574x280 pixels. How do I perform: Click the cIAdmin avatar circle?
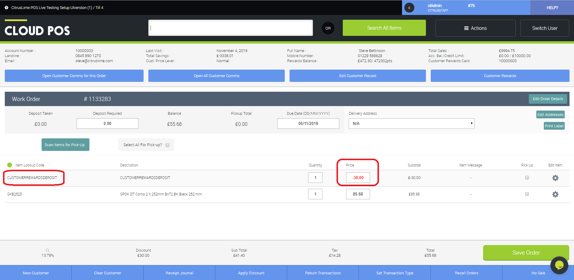(x=409, y=7)
